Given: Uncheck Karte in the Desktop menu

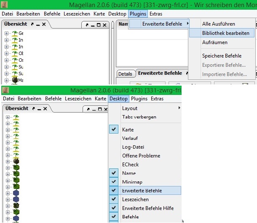Looking at the screenshot, I should pyautogui.click(x=114, y=130).
